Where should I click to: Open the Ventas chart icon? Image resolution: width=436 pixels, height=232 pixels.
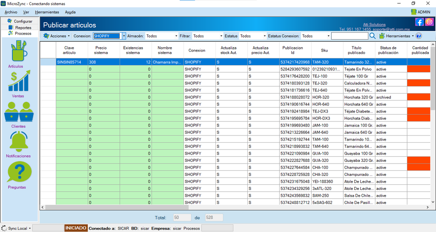tap(19, 81)
